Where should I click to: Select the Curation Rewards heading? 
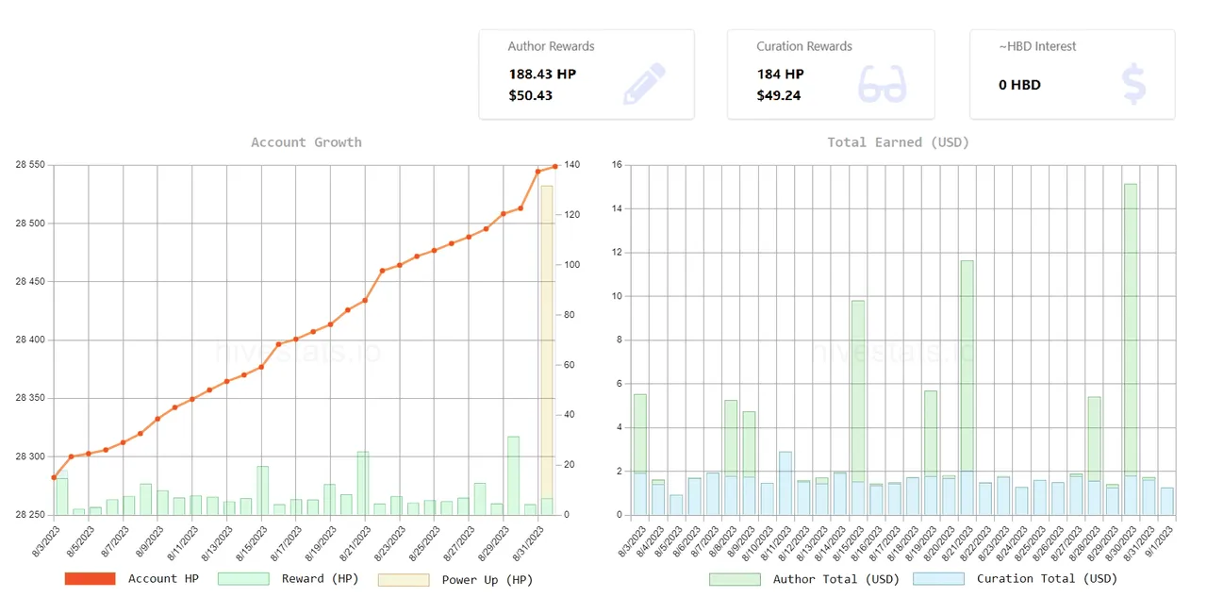tap(804, 46)
